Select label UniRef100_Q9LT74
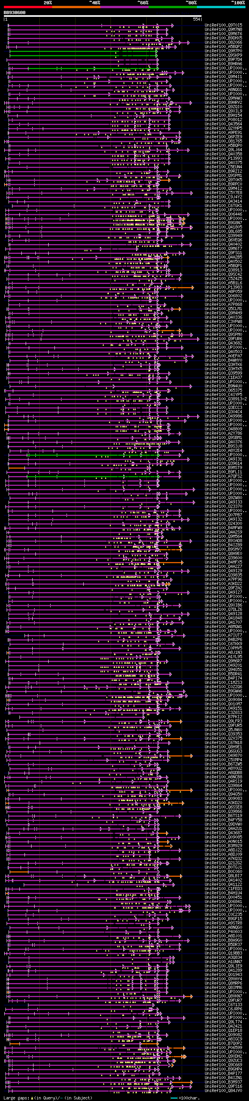The width and height of the screenshot is (249, 1101). (223, 1021)
